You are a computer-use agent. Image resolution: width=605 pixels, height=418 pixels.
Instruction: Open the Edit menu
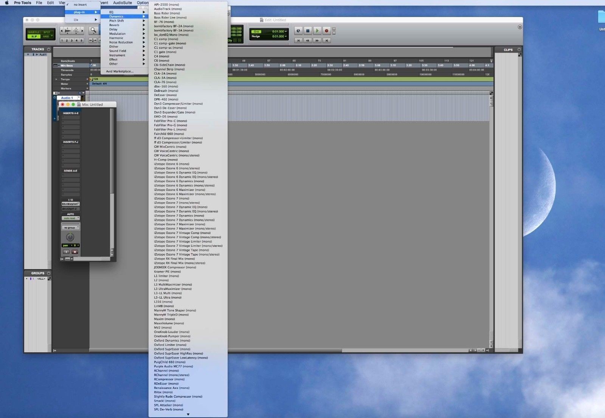pos(50,3)
